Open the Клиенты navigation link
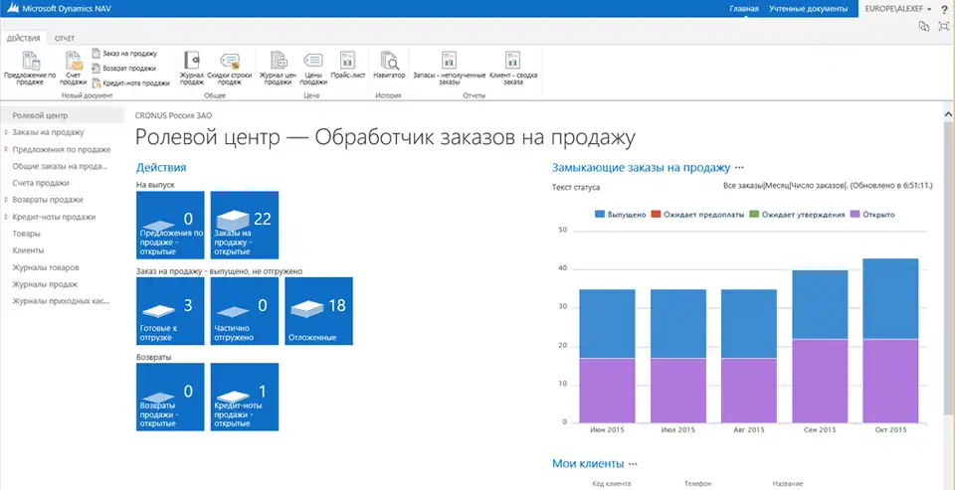Screen dimensions: 955x490 (x=28, y=250)
